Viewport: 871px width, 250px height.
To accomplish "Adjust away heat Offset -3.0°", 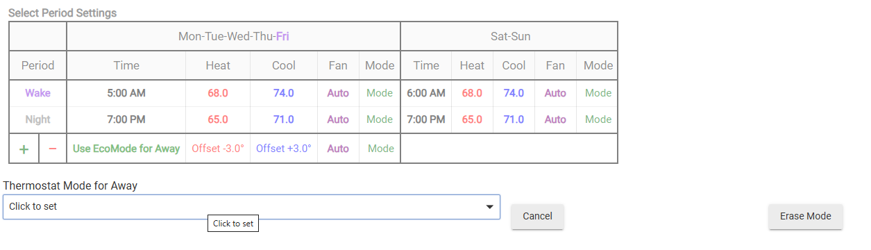I will [x=218, y=149].
